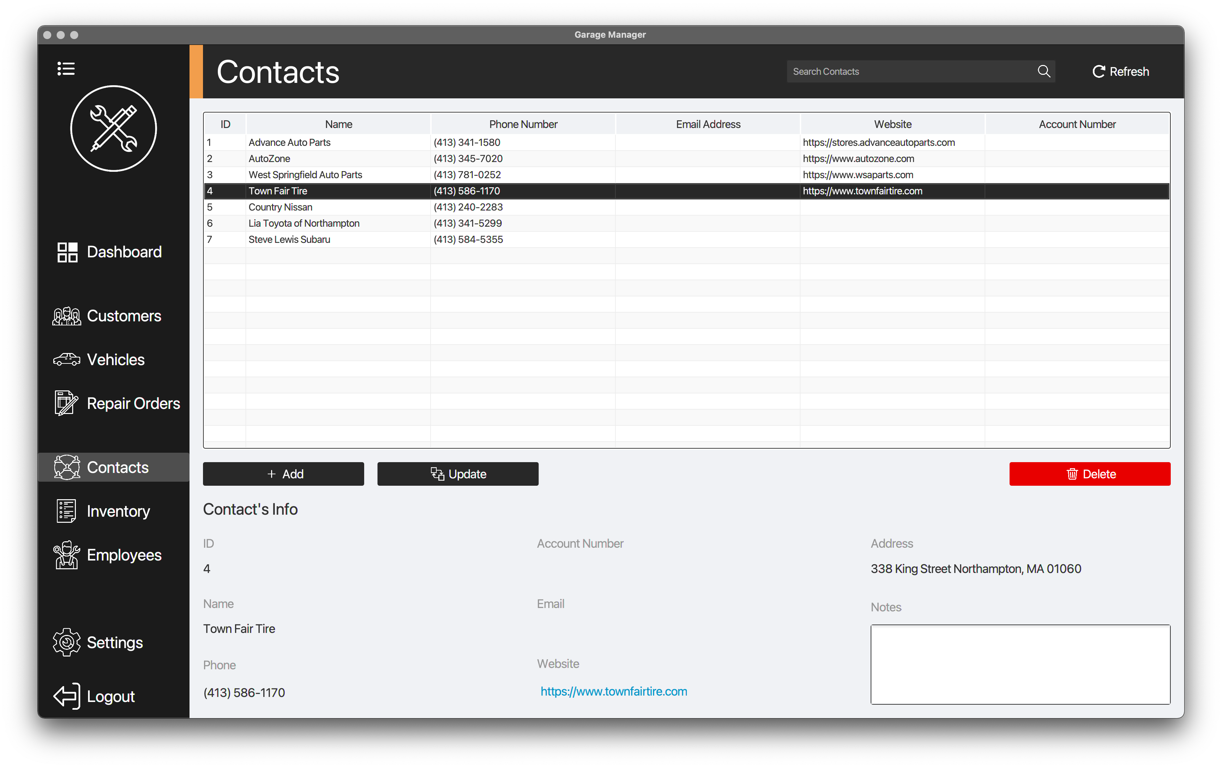Log out using the Logout item
Screen dimensions: 1222x768
coord(110,696)
